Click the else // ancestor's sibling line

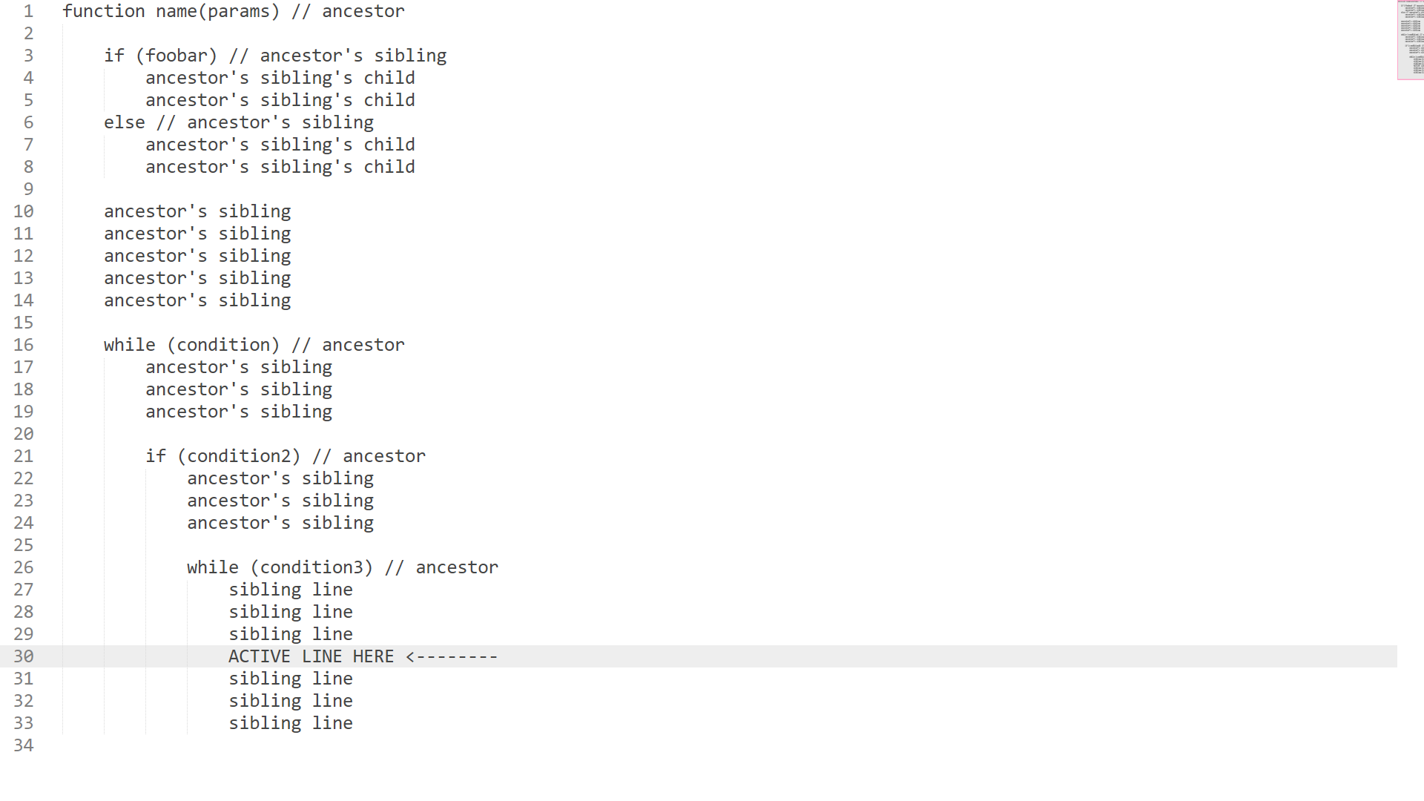click(239, 122)
